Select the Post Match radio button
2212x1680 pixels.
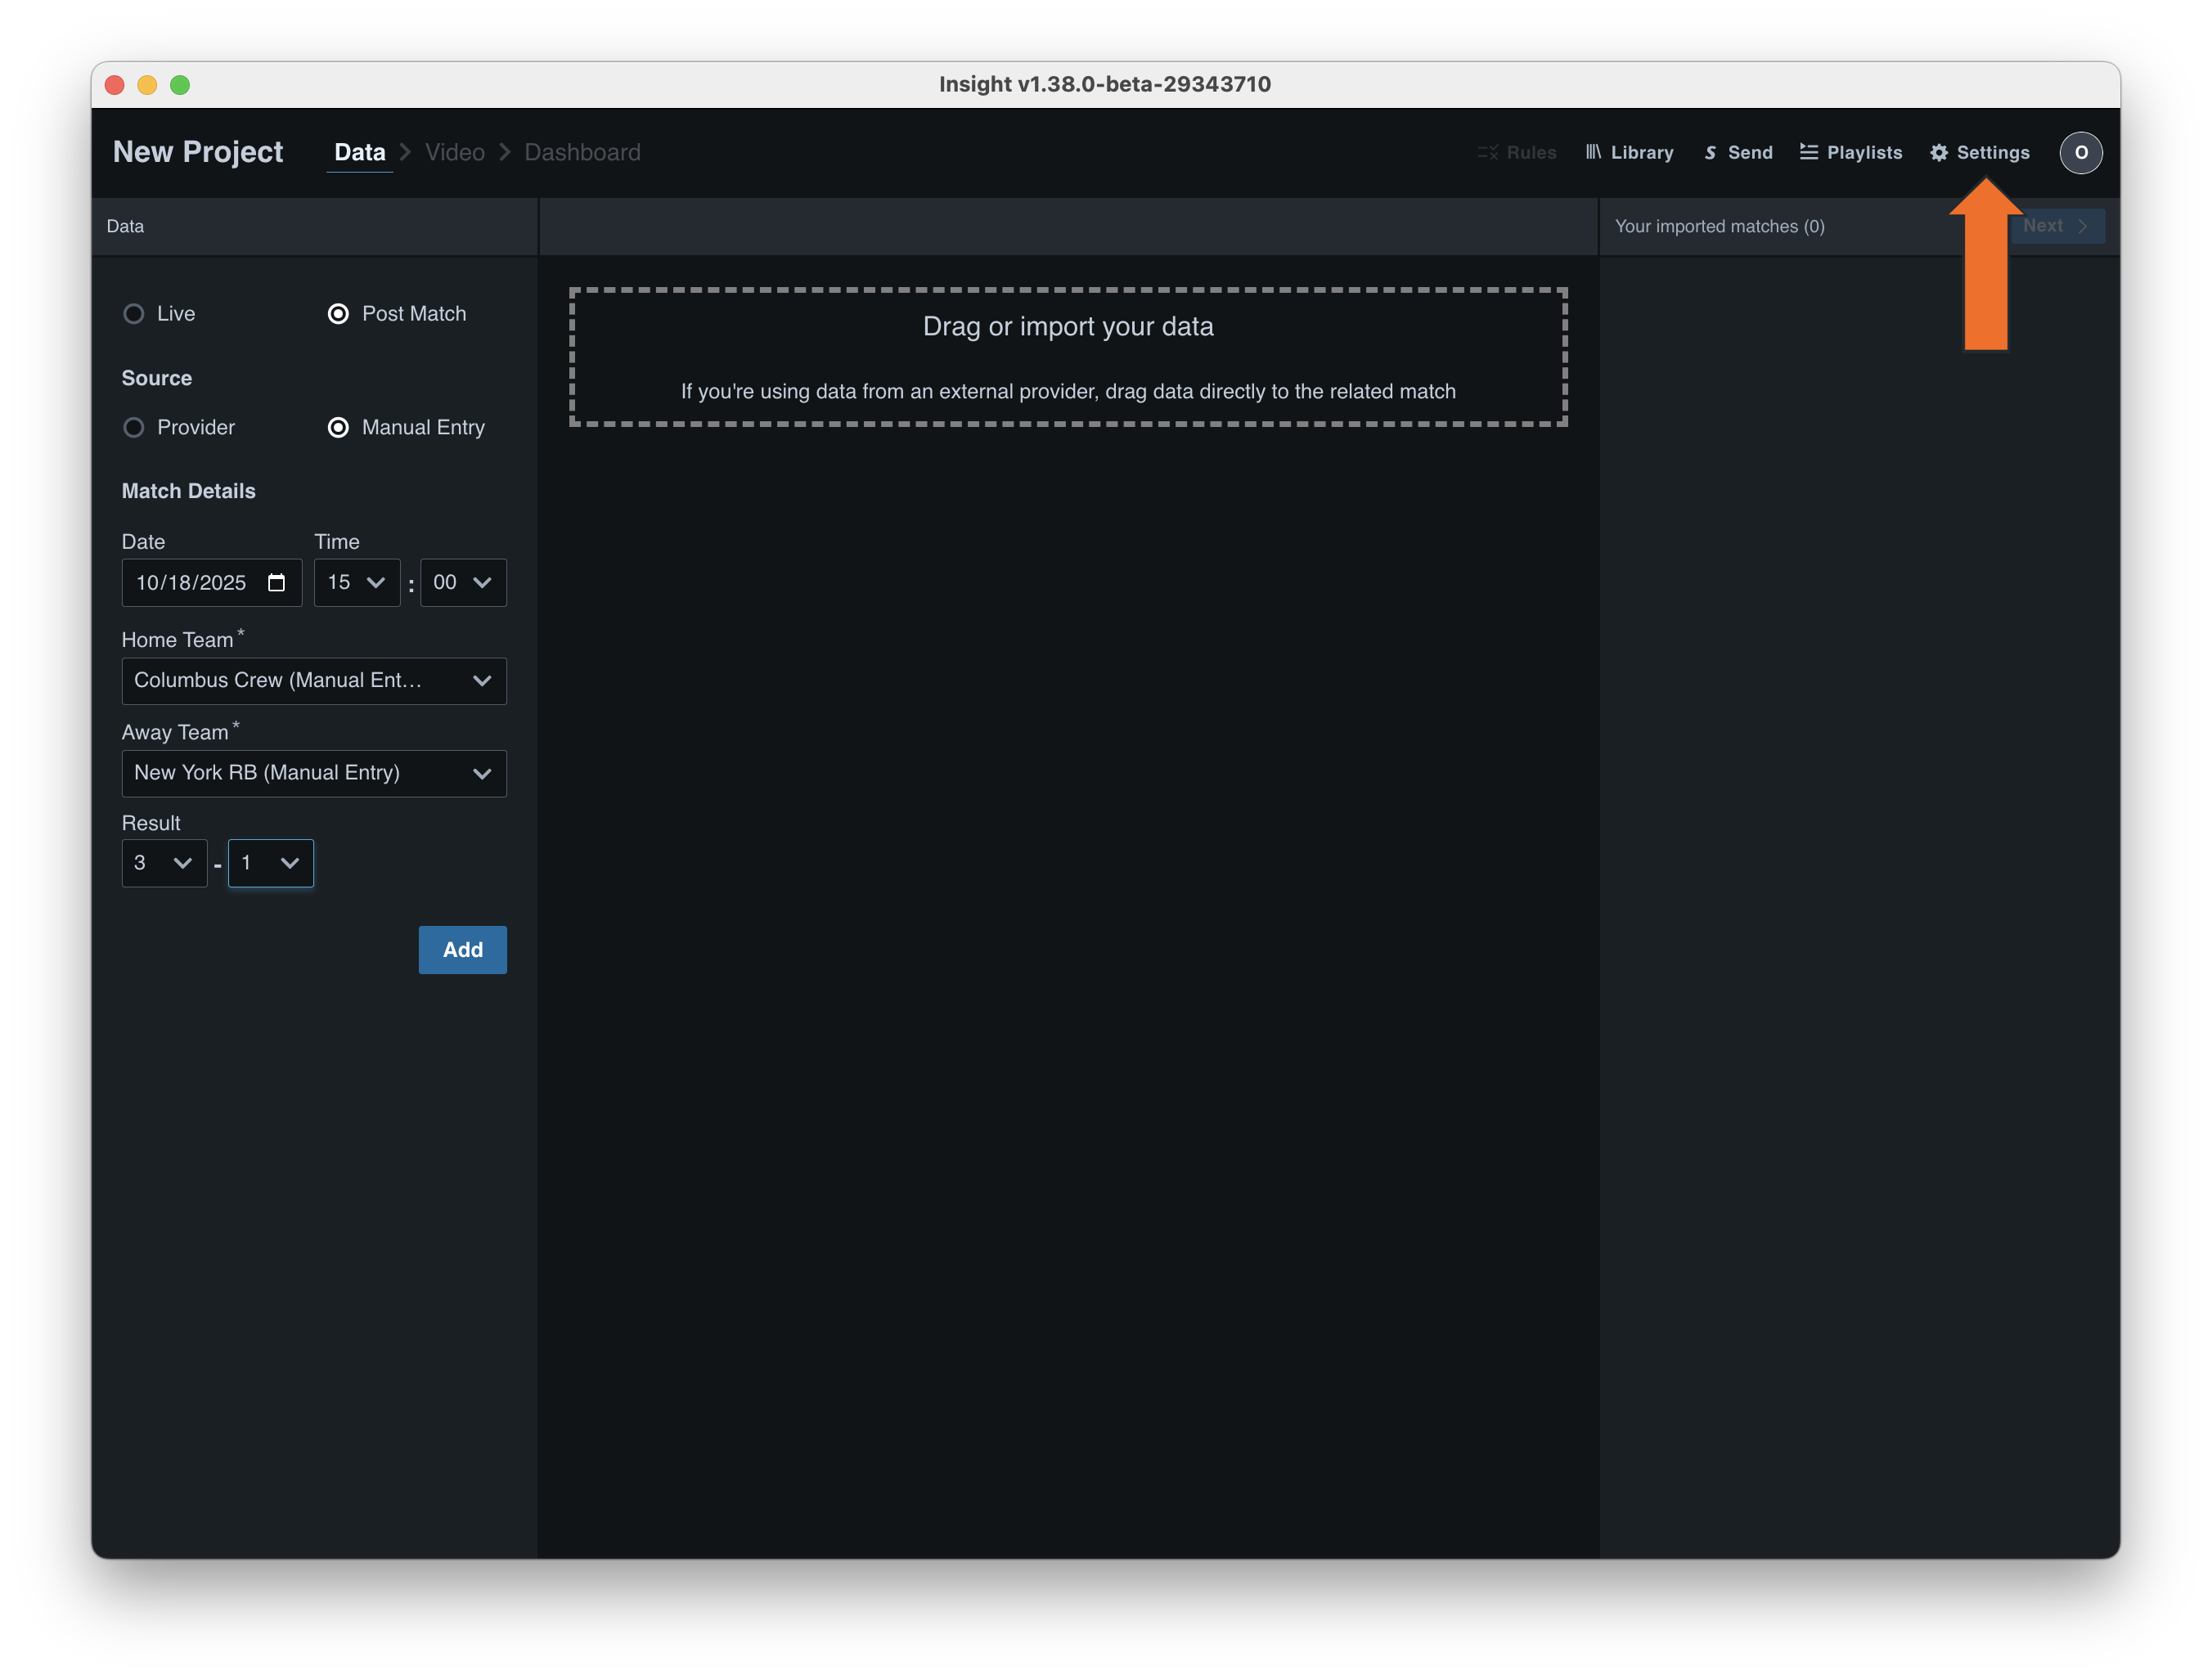(338, 314)
